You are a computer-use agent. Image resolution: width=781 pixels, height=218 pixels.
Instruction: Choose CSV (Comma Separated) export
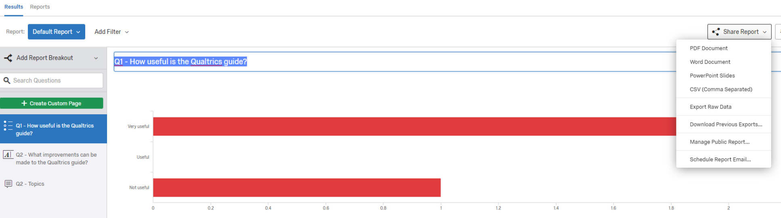point(721,89)
